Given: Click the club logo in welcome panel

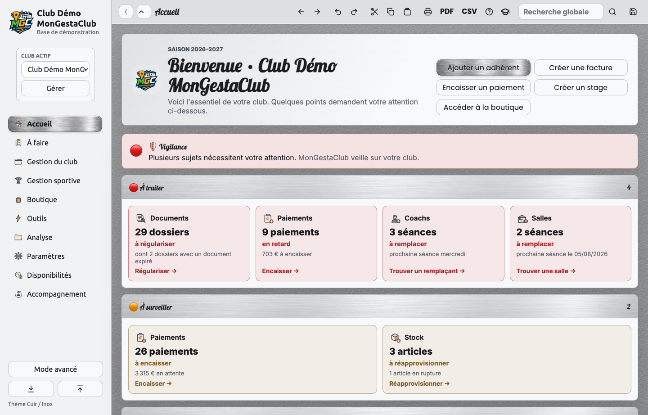Looking at the screenshot, I should 146,80.
